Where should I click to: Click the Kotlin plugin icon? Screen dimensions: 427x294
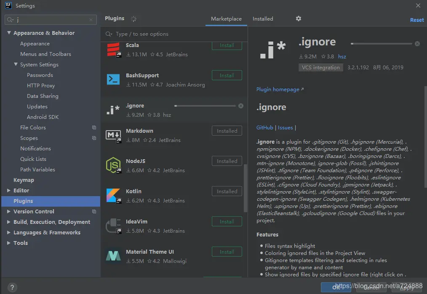coord(113,196)
